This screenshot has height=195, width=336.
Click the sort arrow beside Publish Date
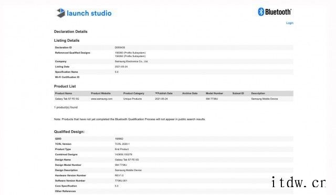156,93
